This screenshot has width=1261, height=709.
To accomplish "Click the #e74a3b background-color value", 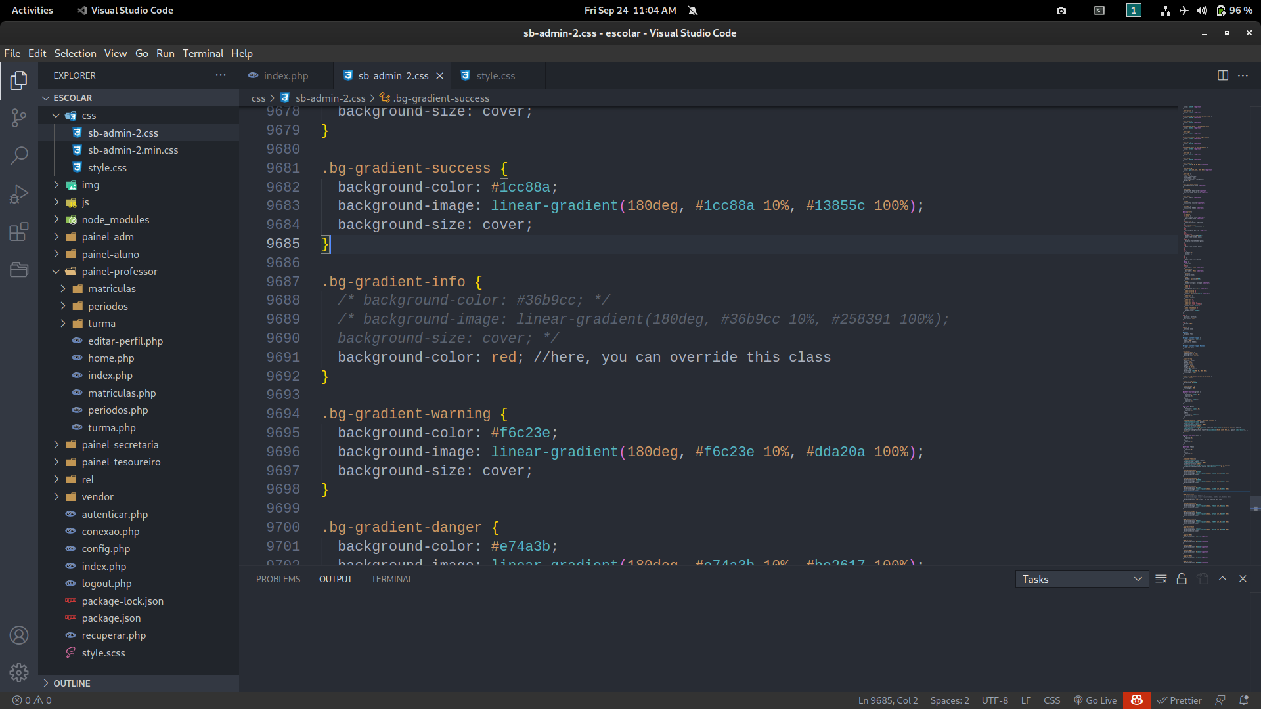I will (520, 546).
